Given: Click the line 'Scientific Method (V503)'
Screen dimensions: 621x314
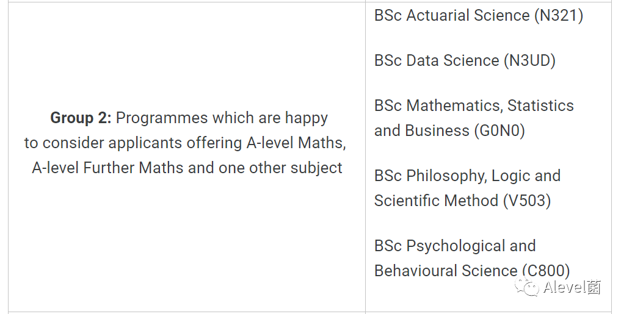Looking at the screenshot, I should (462, 201).
